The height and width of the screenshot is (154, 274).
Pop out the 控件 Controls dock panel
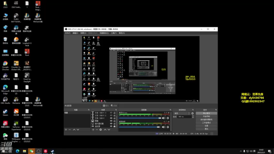coord(216,110)
